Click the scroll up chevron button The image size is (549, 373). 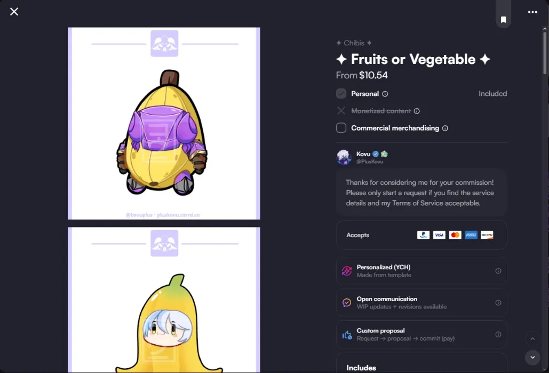[x=532, y=338]
